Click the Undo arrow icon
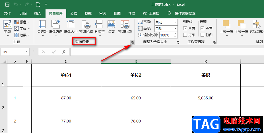Image resolution: width=264 pixels, height=133 pixels. point(16,5)
